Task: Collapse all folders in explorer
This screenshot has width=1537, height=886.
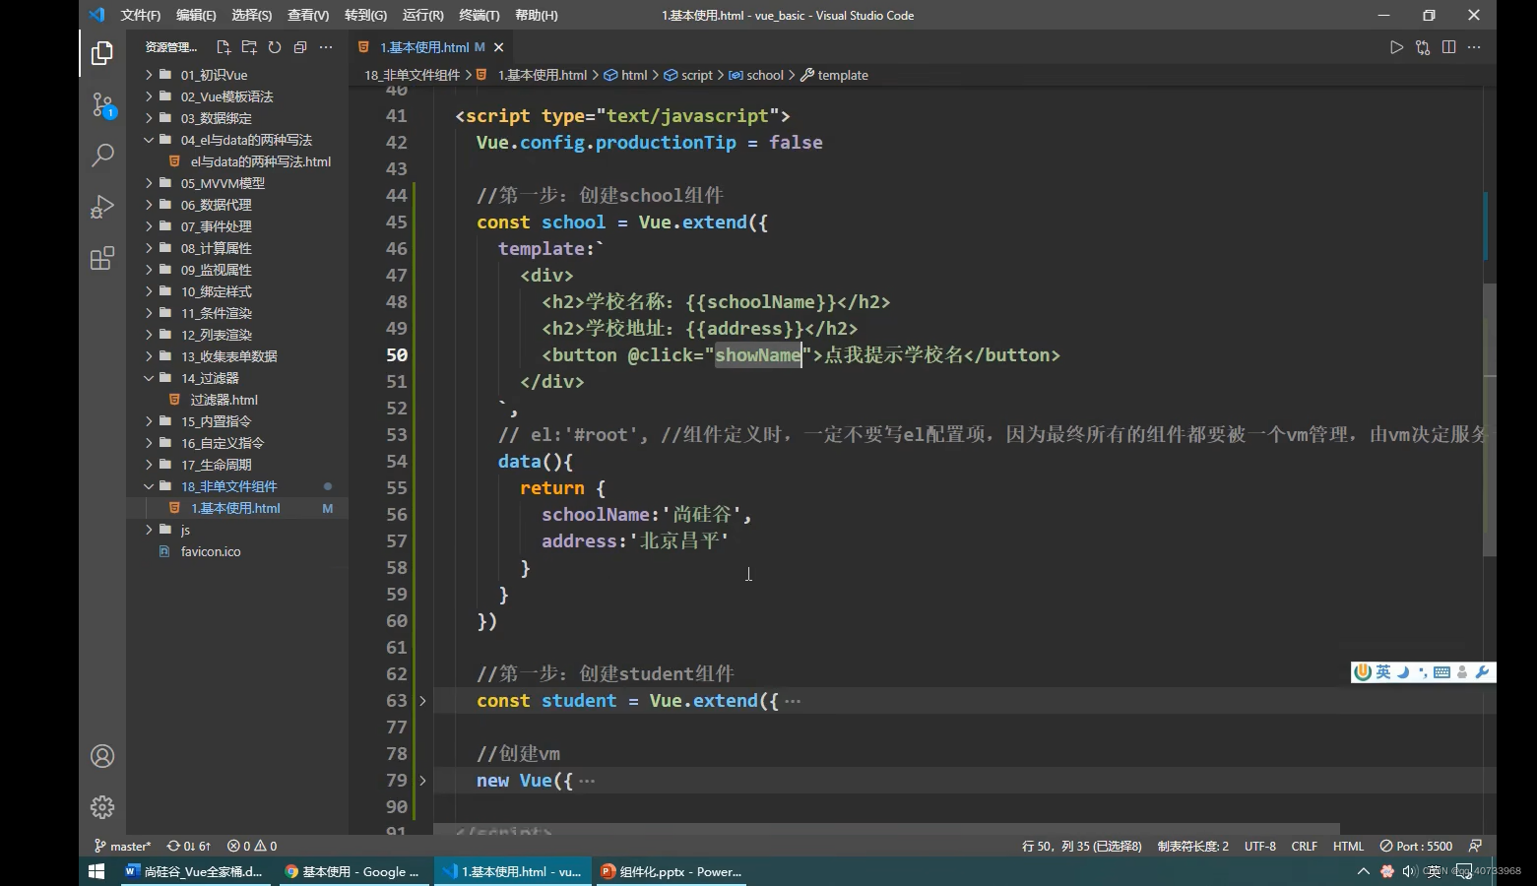Action: tap(300, 47)
